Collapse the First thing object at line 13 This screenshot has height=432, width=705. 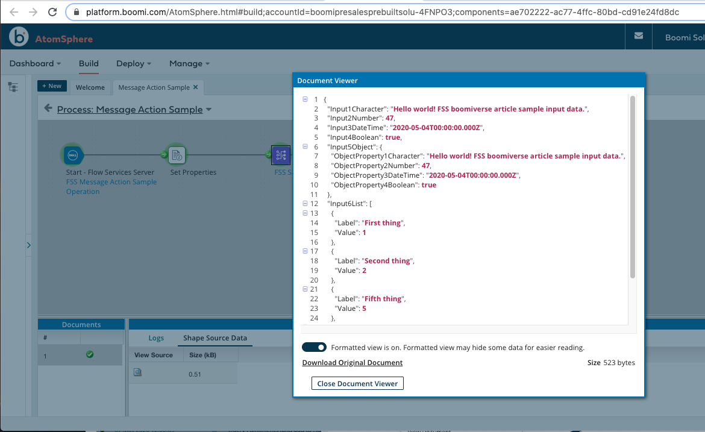coord(305,213)
